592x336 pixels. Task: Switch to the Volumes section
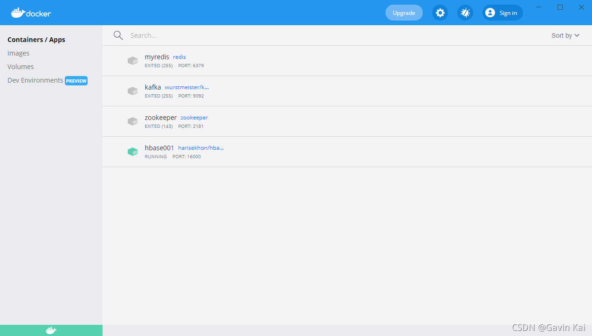21,66
